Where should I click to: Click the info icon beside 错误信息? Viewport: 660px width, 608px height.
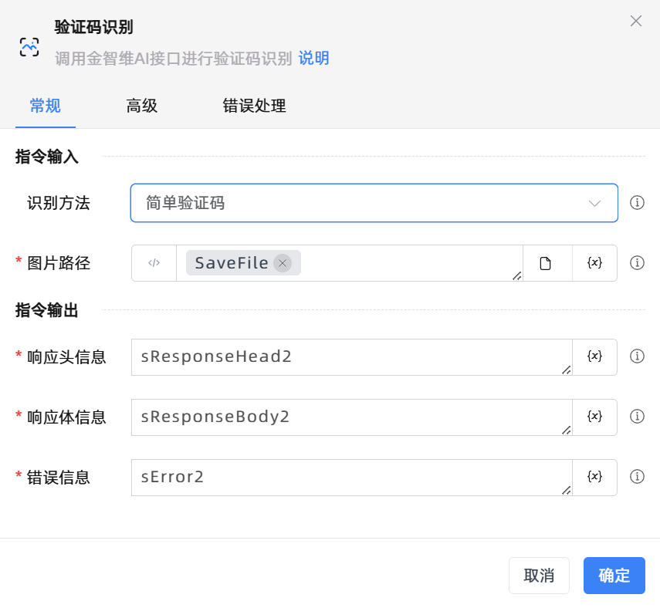click(x=637, y=477)
